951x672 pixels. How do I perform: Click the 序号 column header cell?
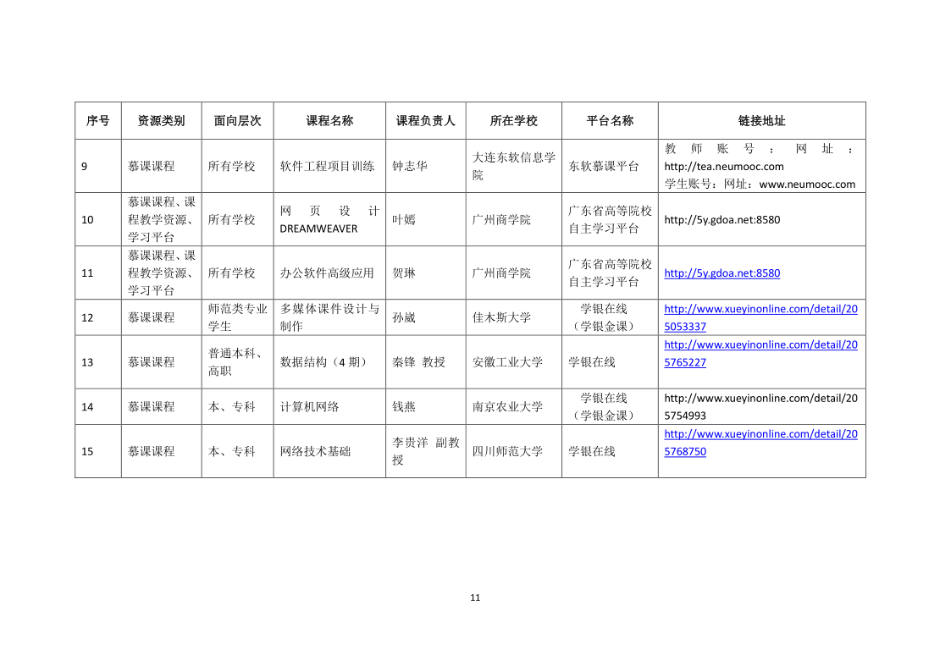[x=97, y=121]
